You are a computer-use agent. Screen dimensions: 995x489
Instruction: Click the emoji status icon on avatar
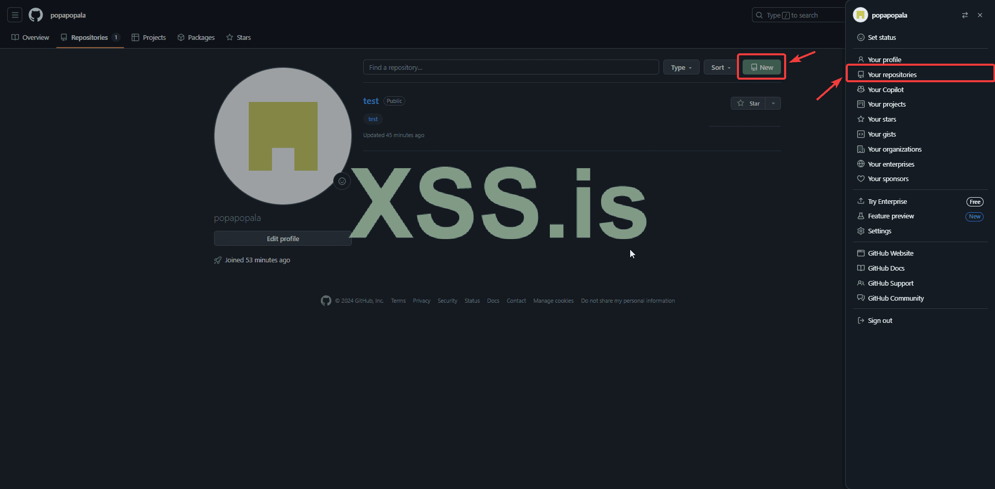pyautogui.click(x=342, y=181)
